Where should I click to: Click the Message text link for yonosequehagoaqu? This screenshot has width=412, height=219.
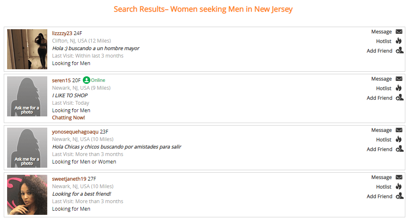tap(381, 130)
